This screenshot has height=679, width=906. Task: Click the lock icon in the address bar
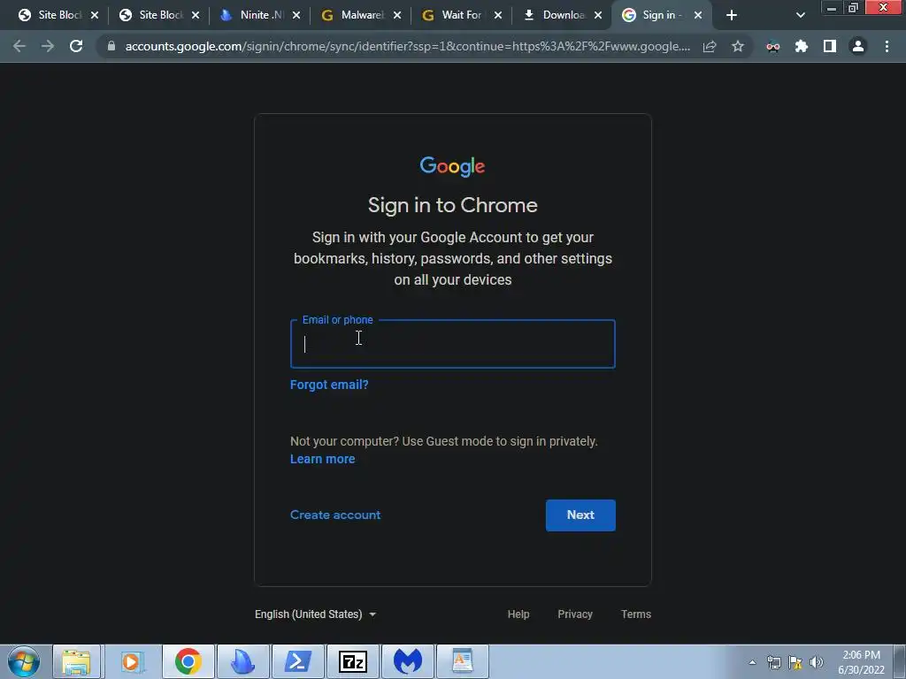click(111, 46)
